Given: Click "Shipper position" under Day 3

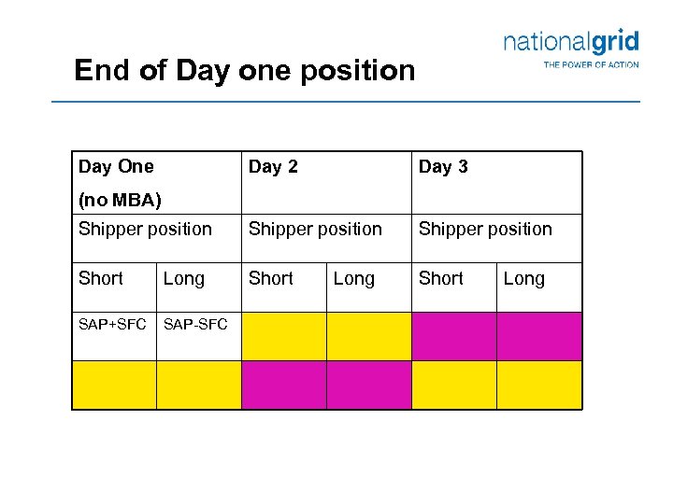Looking at the screenshot, I should (485, 230).
